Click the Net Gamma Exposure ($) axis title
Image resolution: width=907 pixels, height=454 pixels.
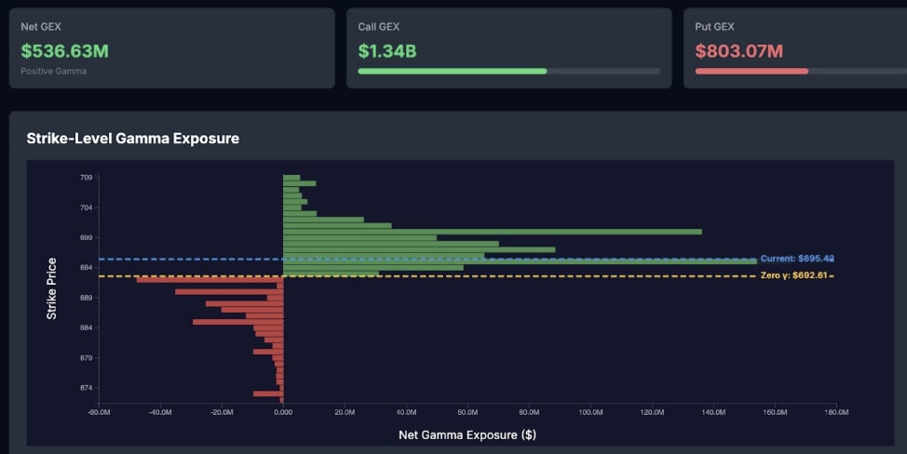(x=467, y=435)
